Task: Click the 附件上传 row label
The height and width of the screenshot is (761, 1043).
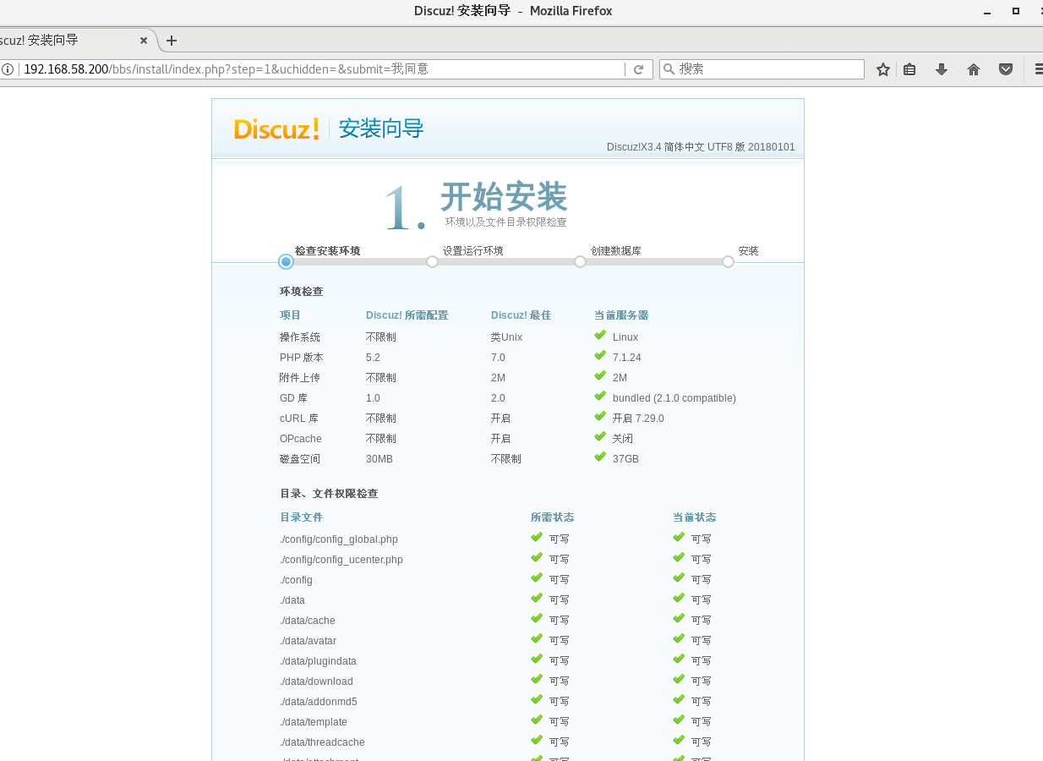Action: (300, 378)
